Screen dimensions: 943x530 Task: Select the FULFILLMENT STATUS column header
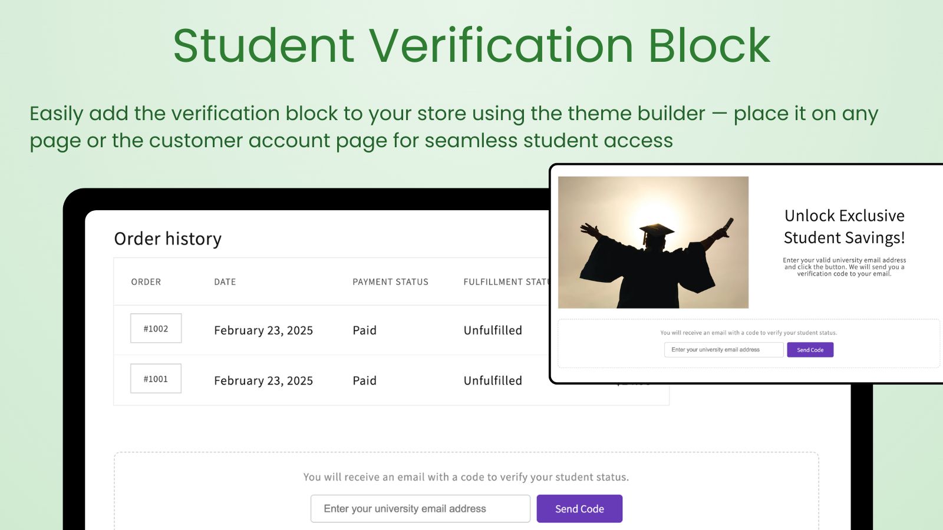[506, 282]
